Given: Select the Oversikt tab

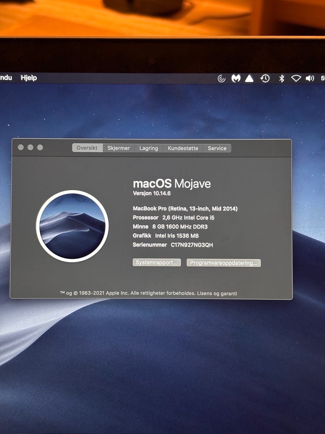Looking at the screenshot, I should [x=87, y=148].
